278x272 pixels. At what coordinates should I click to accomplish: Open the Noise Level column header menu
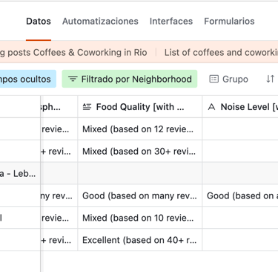(240, 107)
